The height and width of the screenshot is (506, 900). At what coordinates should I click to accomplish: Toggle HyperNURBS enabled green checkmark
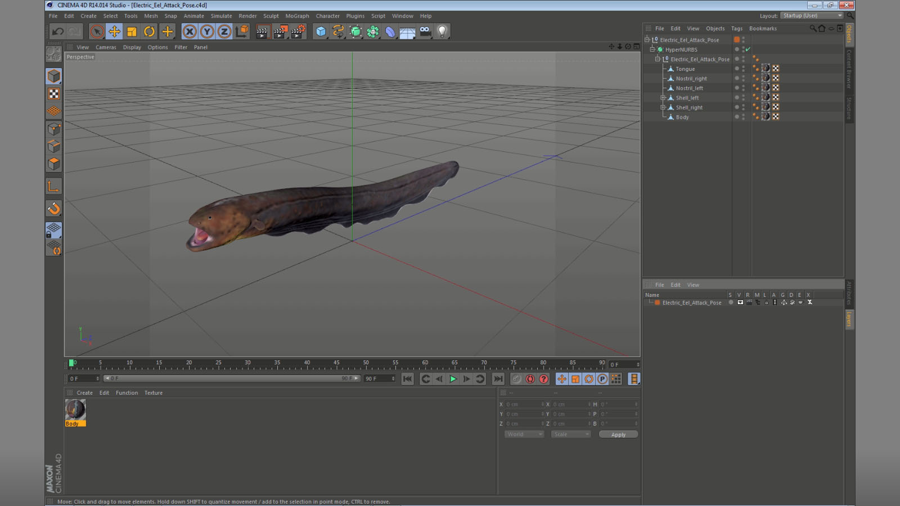click(748, 49)
